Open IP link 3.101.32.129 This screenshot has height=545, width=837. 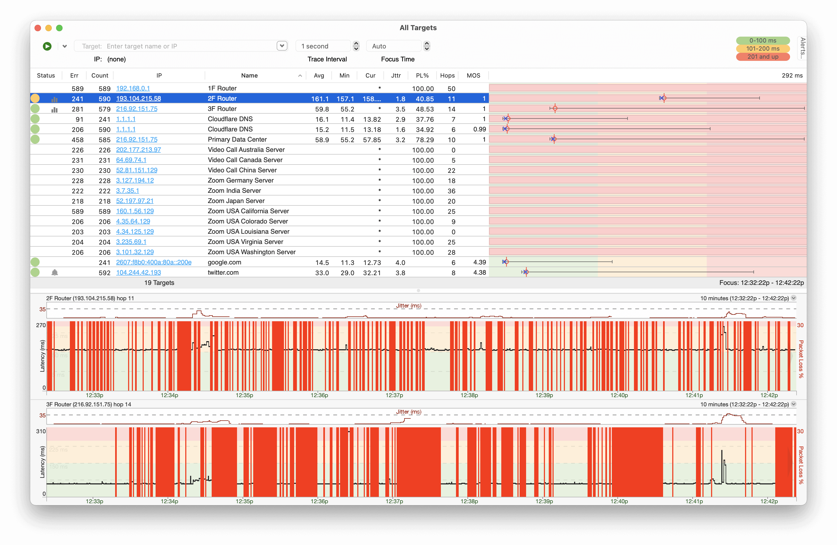pos(135,252)
